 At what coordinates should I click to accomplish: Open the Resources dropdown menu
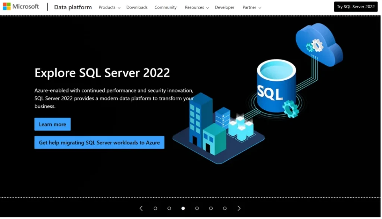click(197, 7)
